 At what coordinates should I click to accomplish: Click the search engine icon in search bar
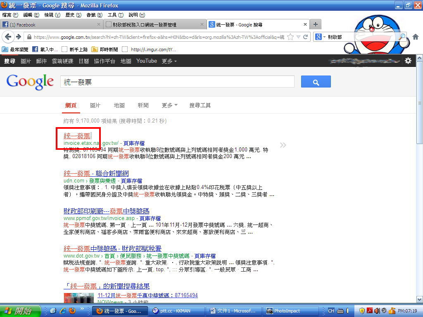click(x=318, y=37)
